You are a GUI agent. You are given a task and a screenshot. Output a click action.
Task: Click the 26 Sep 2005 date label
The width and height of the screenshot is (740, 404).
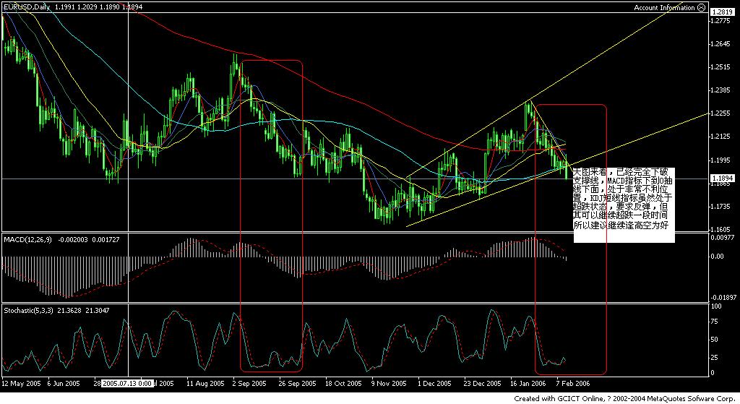tap(297, 383)
